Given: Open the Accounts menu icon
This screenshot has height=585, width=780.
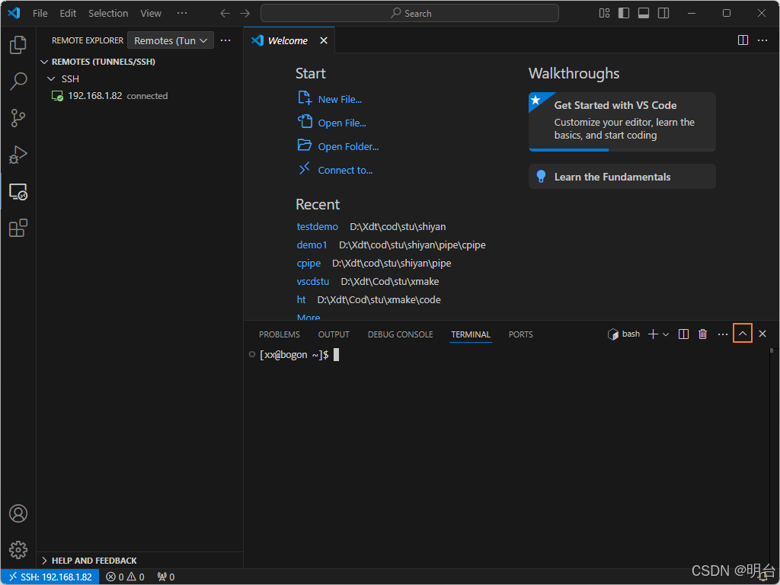Looking at the screenshot, I should click(x=18, y=513).
